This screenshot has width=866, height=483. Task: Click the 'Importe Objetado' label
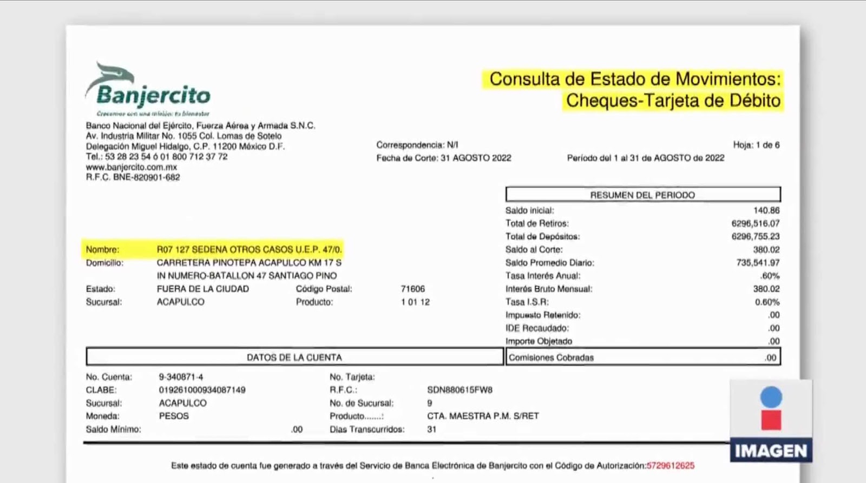coord(539,341)
